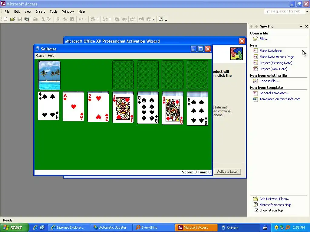Open the Edit menu in Access
The image size is (310, 232).
click(x=17, y=11)
